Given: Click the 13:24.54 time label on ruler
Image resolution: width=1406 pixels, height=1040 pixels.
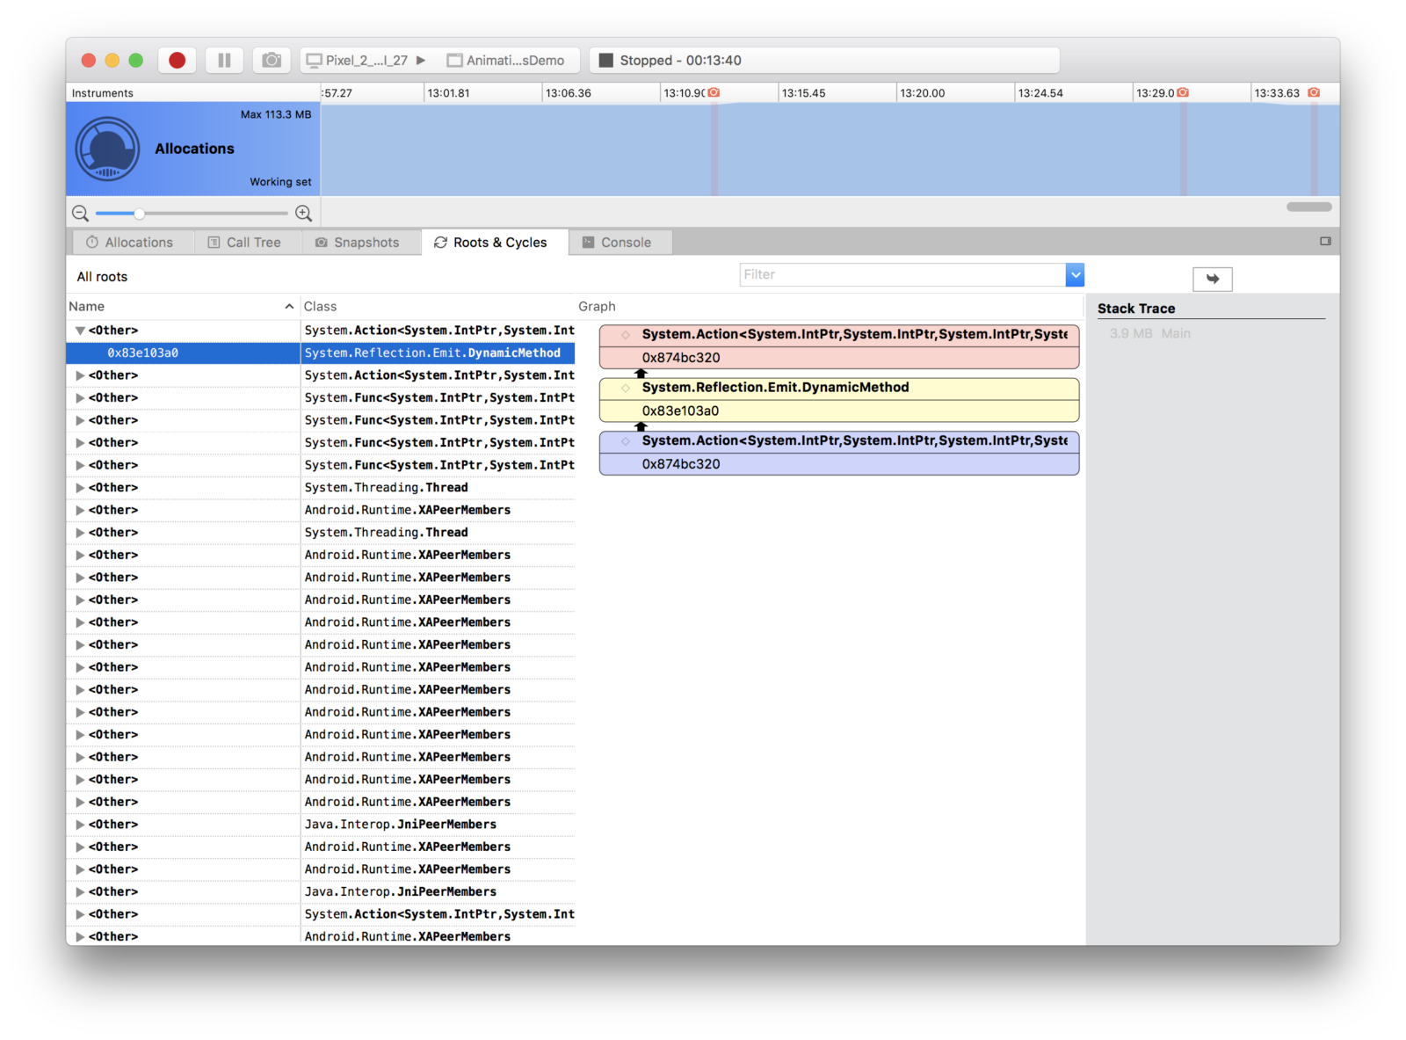Looking at the screenshot, I should point(1040,93).
